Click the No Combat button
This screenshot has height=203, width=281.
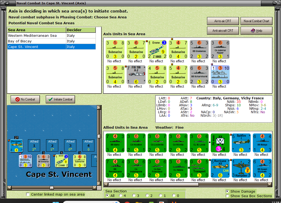(25, 99)
